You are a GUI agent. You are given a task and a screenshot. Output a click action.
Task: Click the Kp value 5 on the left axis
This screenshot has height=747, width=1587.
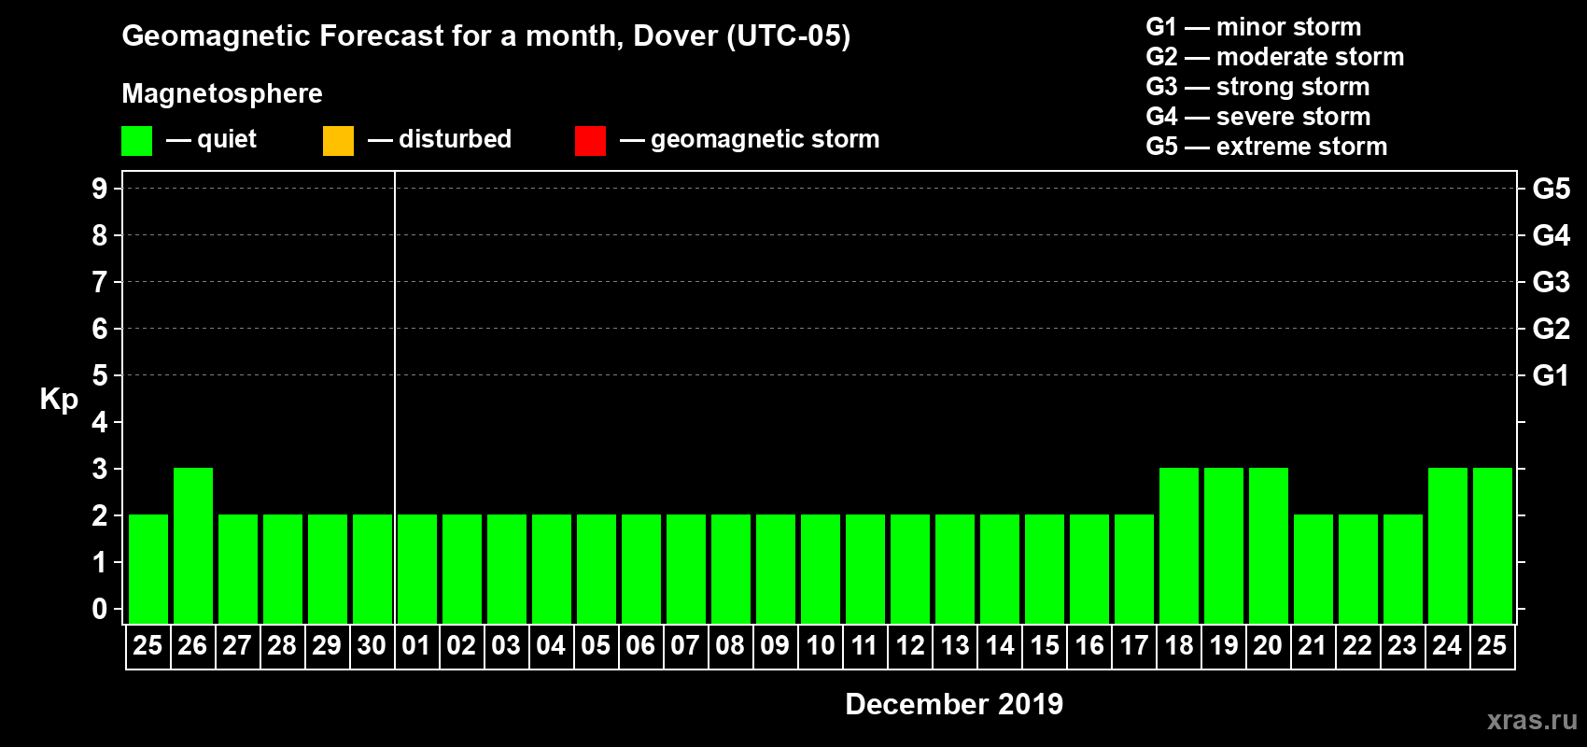click(x=100, y=375)
